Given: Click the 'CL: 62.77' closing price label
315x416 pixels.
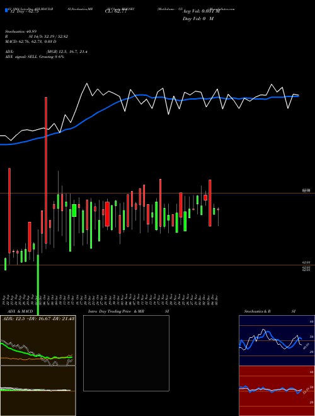Looking at the screenshot, I should click(116, 11).
